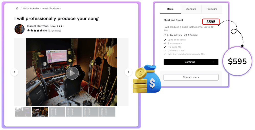
Task: Open Music & Audio breadcrumb link
Action: pos(31,8)
